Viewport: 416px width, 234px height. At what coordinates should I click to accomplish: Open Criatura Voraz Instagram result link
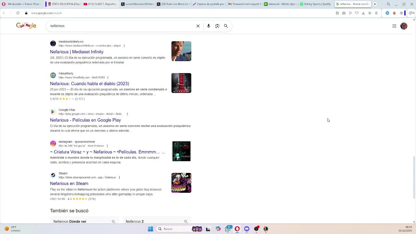[x=108, y=152]
